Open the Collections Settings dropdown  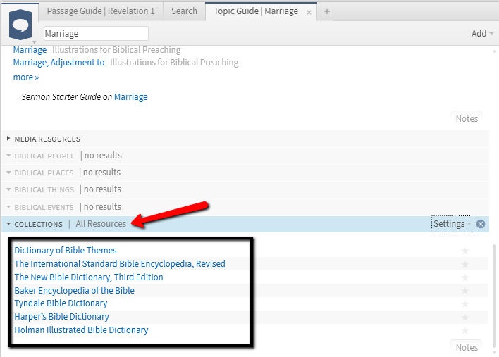[x=452, y=224]
